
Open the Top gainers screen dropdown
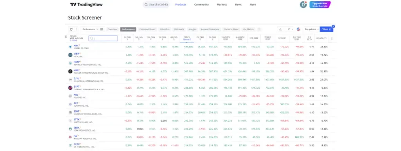pos(311,29)
